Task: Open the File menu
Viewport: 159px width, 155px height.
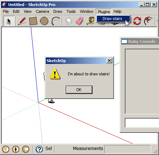Action: pyautogui.click(x=6, y=11)
